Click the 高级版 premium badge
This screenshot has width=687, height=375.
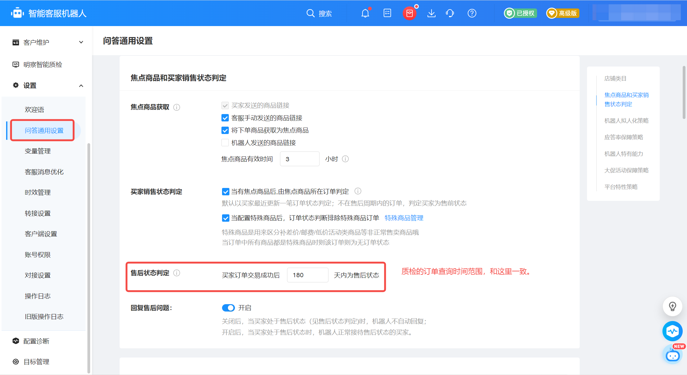(x=563, y=13)
